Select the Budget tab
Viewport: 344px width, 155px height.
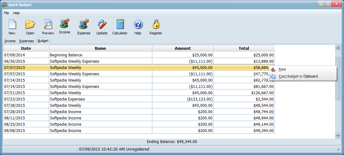(43, 41)
